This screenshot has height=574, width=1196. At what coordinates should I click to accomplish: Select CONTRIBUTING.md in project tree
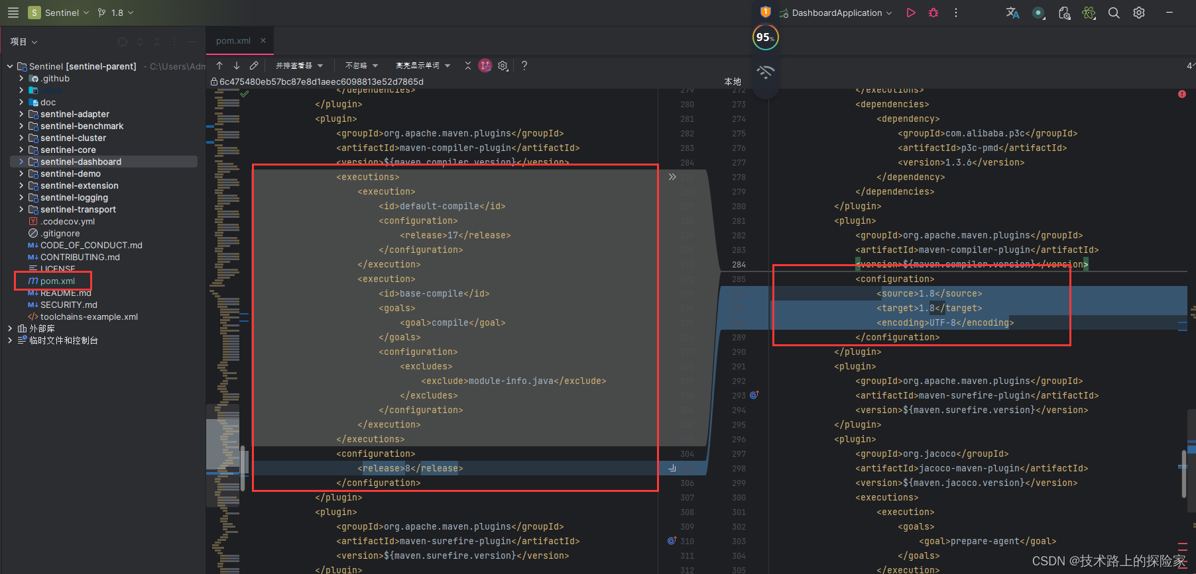pyautogui.click(x=80, y=257)
